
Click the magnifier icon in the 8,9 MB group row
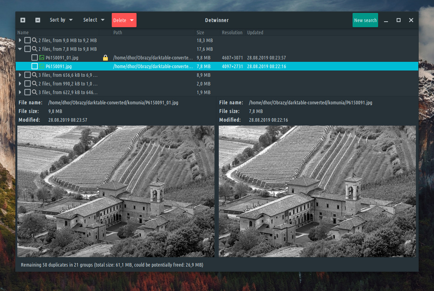34,75
